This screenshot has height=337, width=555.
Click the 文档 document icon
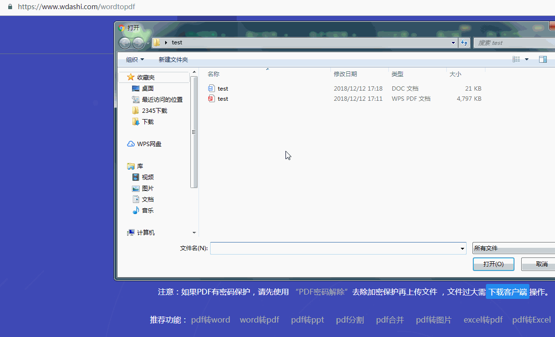pos(136,199)
